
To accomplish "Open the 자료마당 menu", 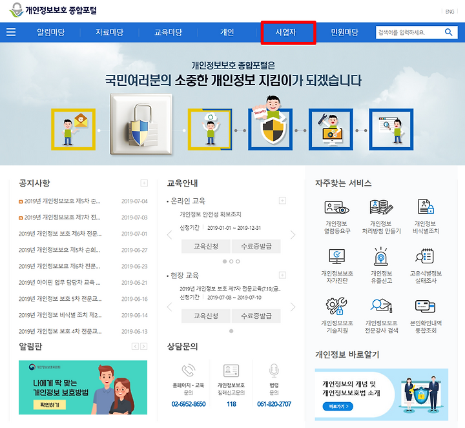I will click(x=109, y=32).
